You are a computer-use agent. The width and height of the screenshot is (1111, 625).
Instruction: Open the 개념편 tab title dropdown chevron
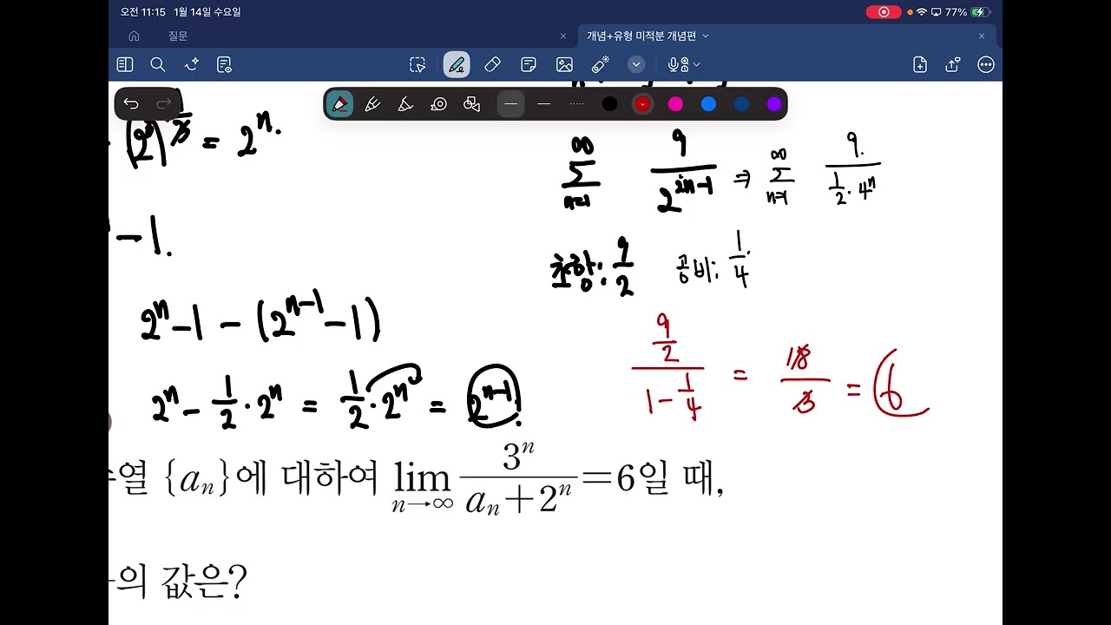[705, 36]
